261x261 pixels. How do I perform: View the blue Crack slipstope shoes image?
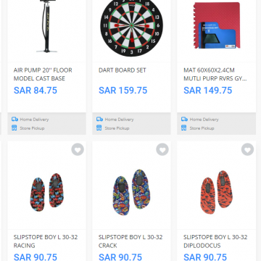pos(131,192)
